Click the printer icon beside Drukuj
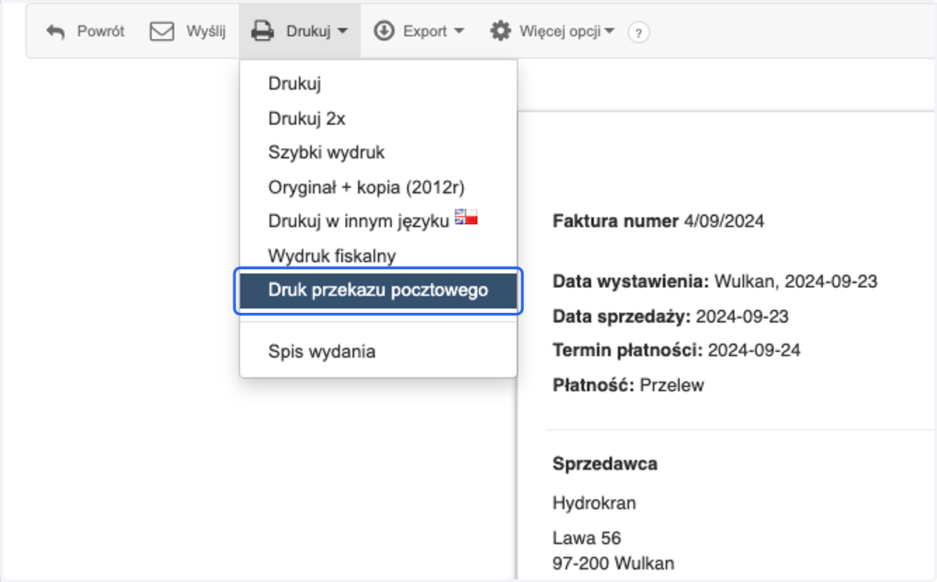The height and width of the screenshot is (582, 937). tap(262, 31)
